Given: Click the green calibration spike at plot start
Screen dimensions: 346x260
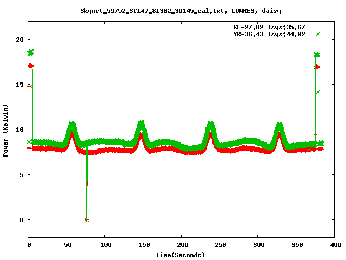Looking at the screenshot, I should (x=30, y=53).
